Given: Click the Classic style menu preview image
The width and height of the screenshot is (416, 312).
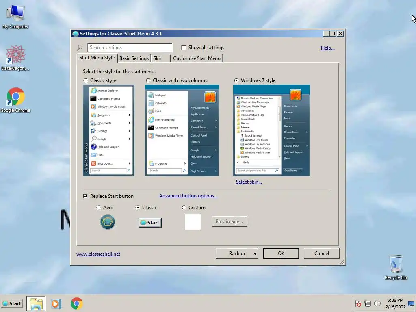Looking at the screenshot, I should point(108,130).
